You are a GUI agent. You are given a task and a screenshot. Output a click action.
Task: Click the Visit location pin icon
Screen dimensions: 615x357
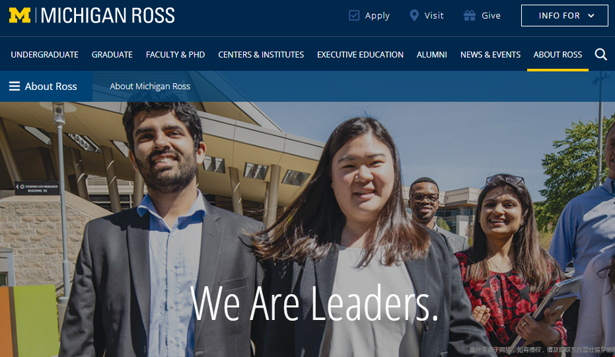(x=414, y=15)
